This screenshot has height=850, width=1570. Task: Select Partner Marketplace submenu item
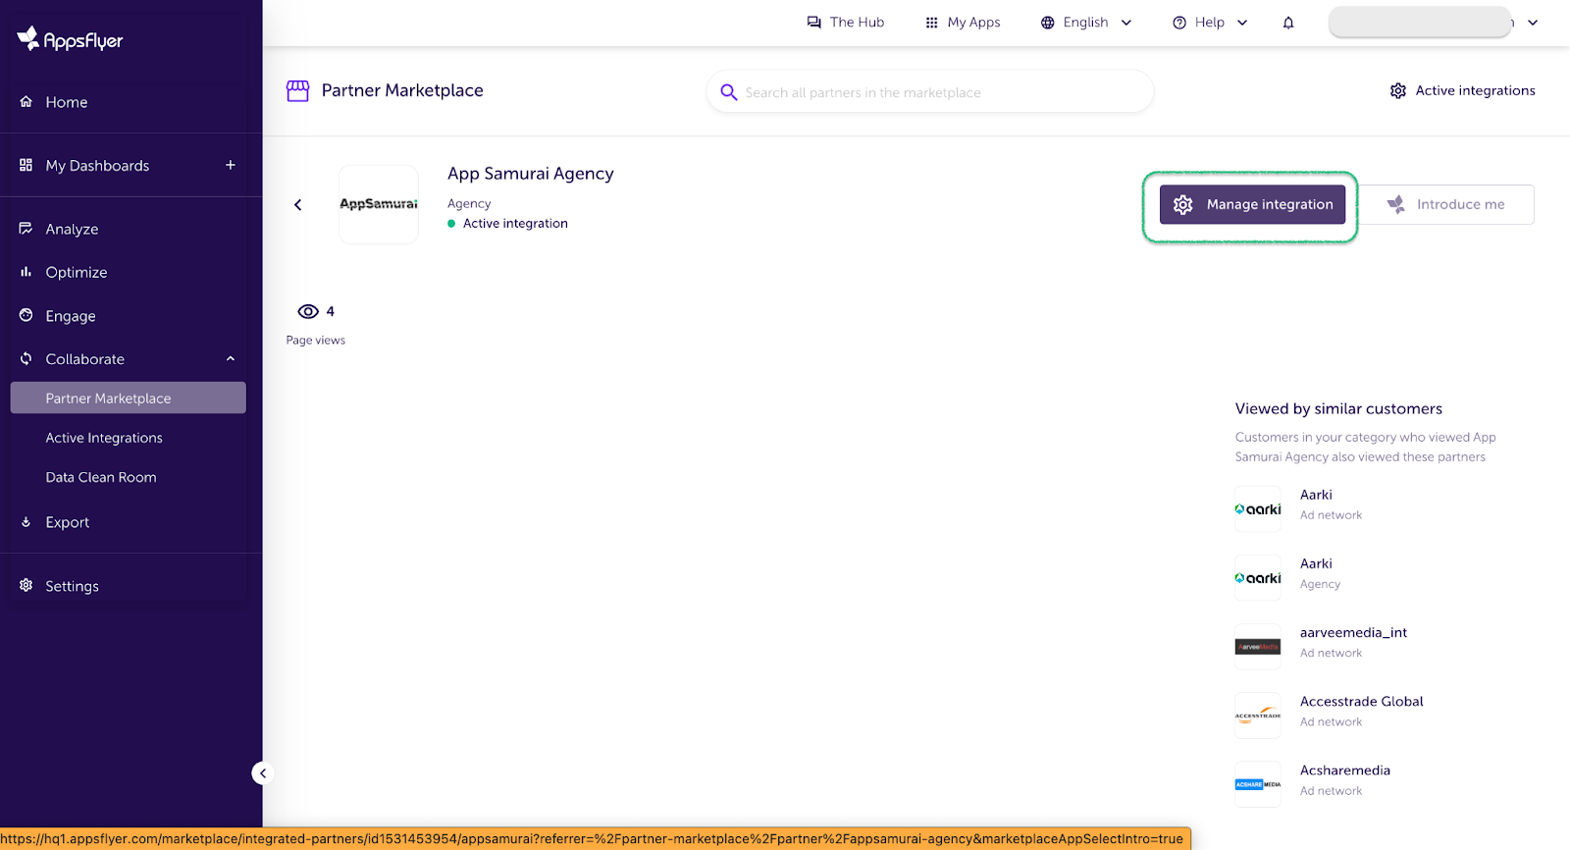point(128,398)
